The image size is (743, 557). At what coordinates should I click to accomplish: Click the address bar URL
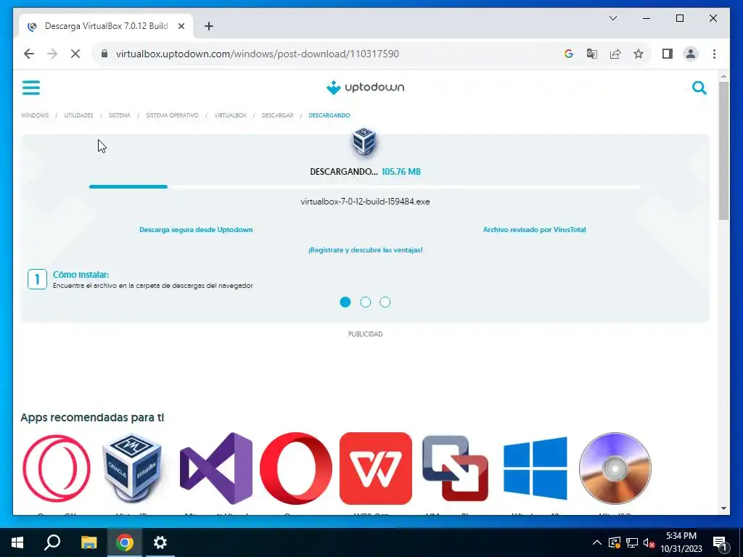coord(258,54)
